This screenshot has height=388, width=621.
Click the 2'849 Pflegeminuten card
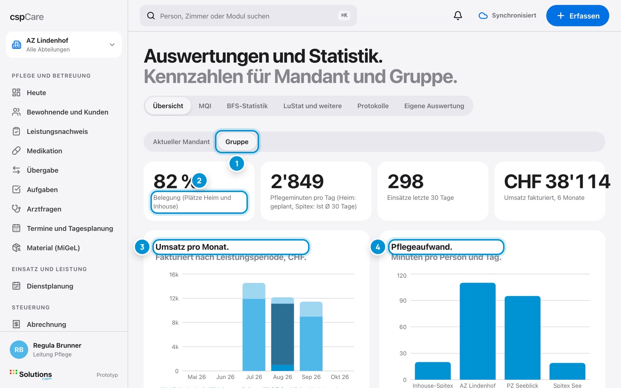click(316, 191)
